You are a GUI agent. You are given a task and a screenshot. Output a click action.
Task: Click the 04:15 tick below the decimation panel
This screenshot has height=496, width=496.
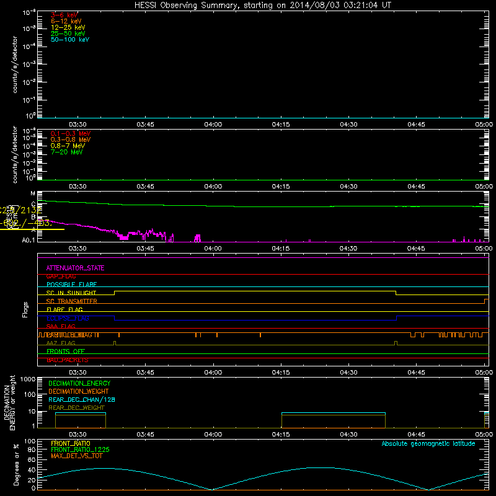tap(281, 435)
